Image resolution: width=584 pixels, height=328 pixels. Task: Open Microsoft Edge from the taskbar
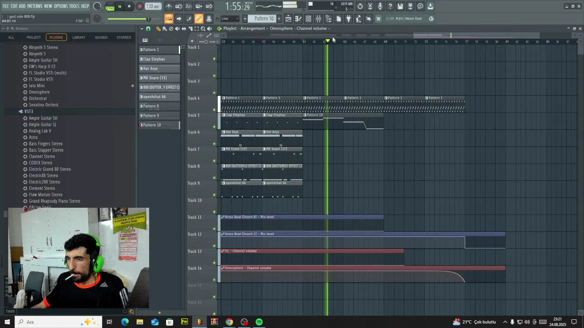(x=125, y=322)
